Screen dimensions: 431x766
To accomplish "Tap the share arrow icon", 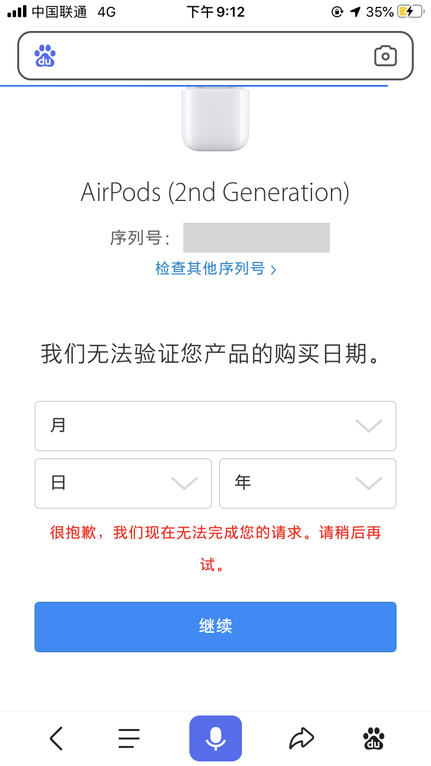I will pos(302,738).
